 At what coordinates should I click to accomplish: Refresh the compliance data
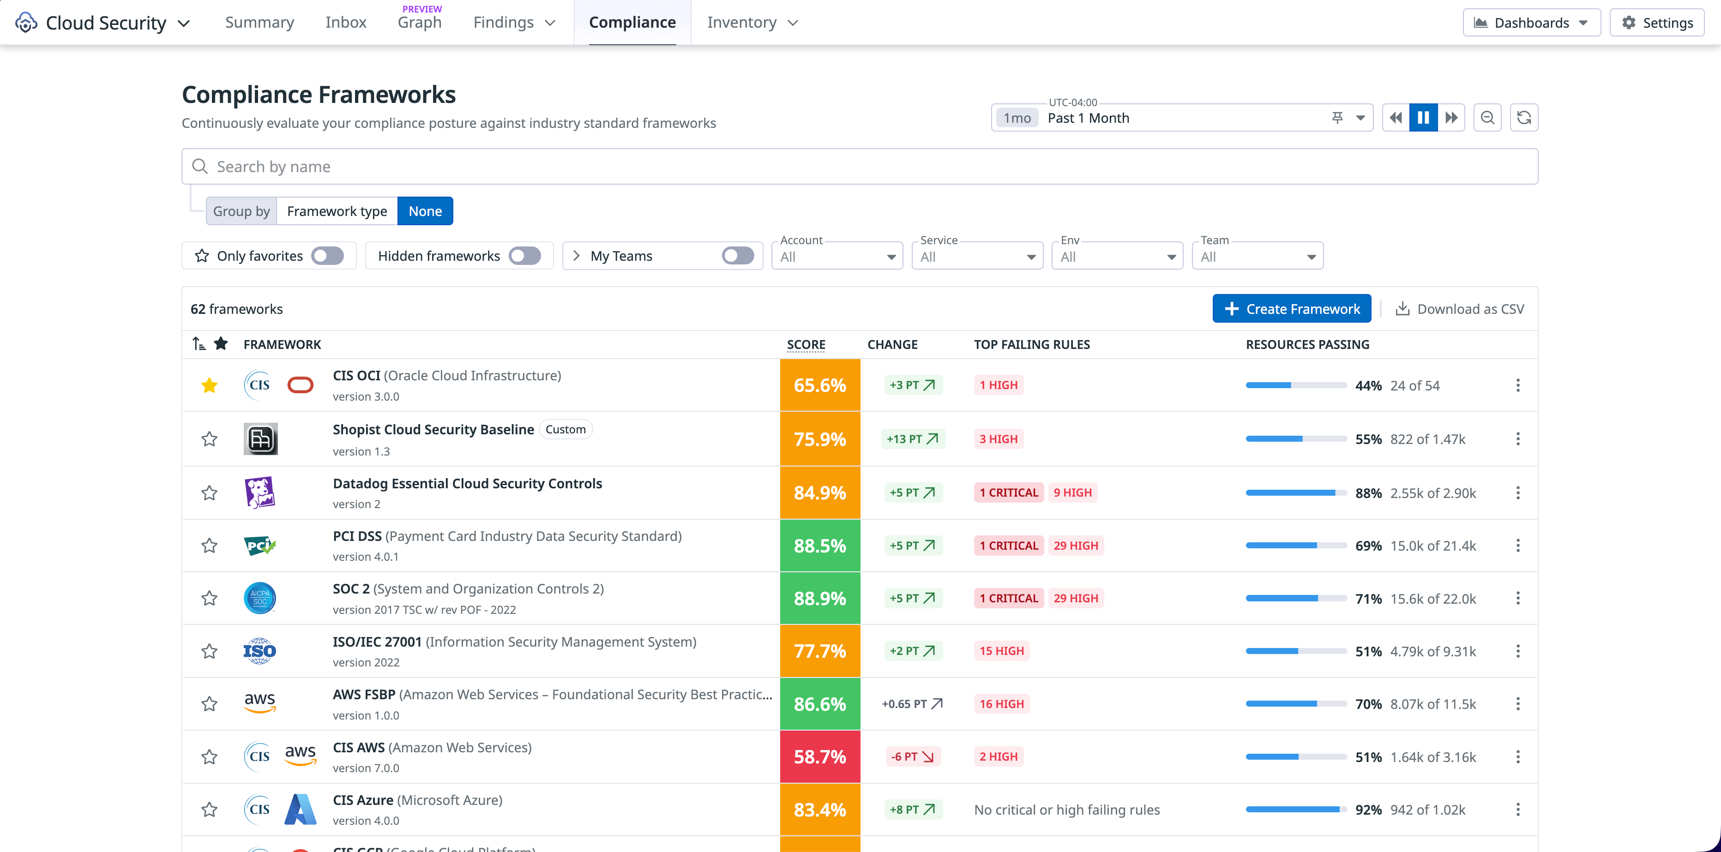1524,118
